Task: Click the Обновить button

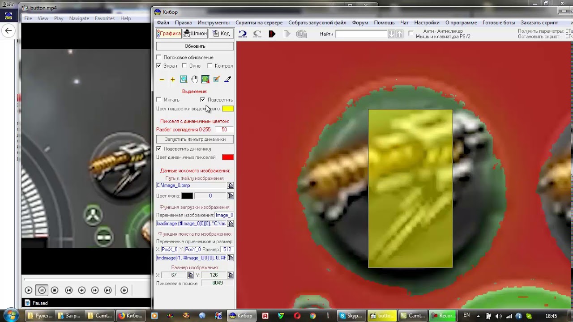Action: 195,46
